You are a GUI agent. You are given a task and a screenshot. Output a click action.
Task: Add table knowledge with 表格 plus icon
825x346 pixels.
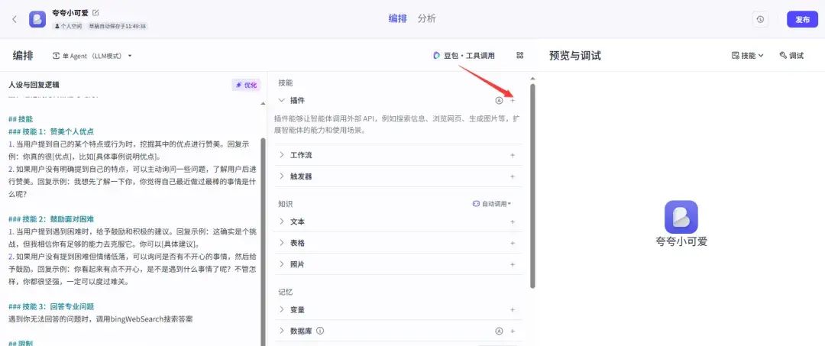click(513, 243)
